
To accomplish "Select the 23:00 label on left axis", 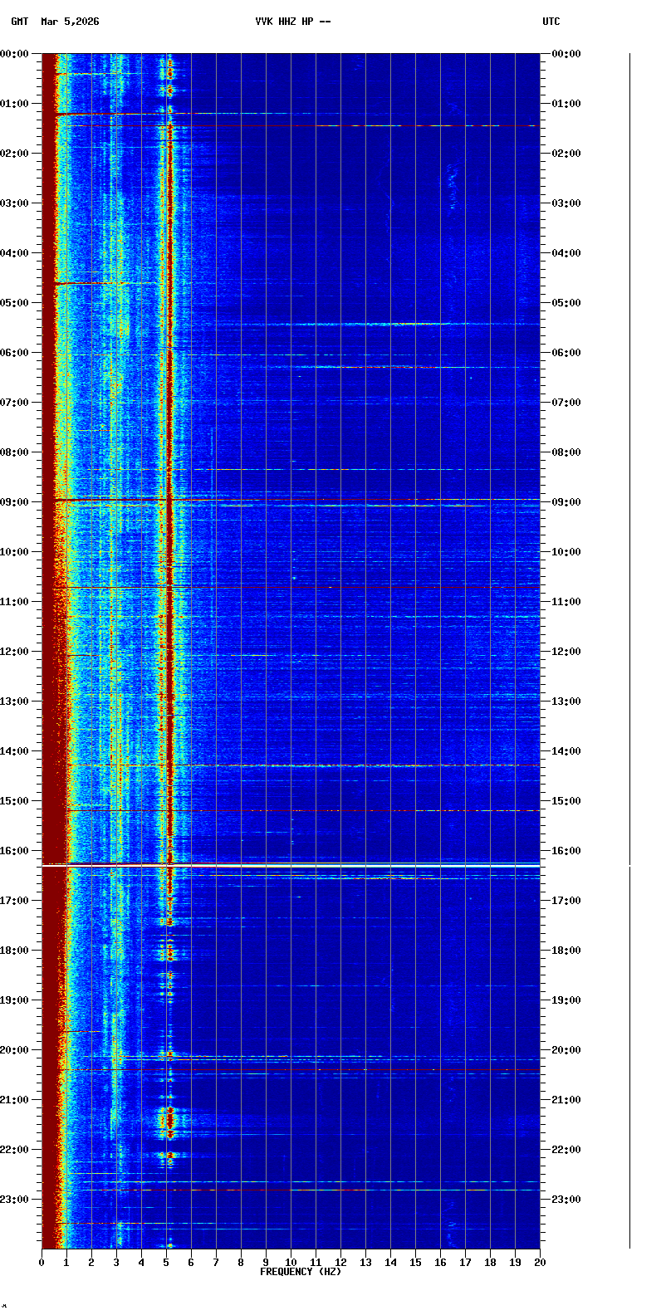I will (15, 1200).
